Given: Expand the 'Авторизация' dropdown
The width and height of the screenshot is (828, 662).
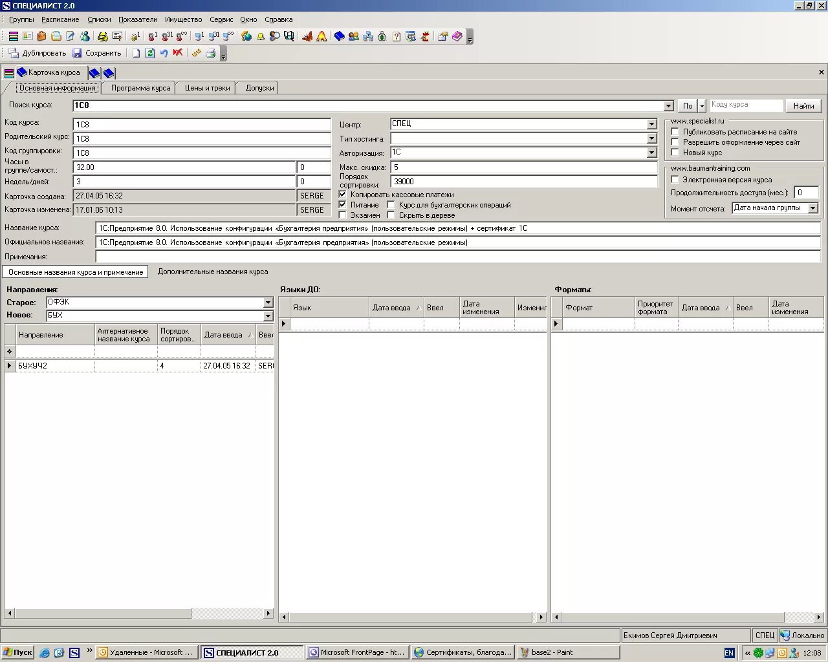Looking at the screenshot, I should coord(651,153).
